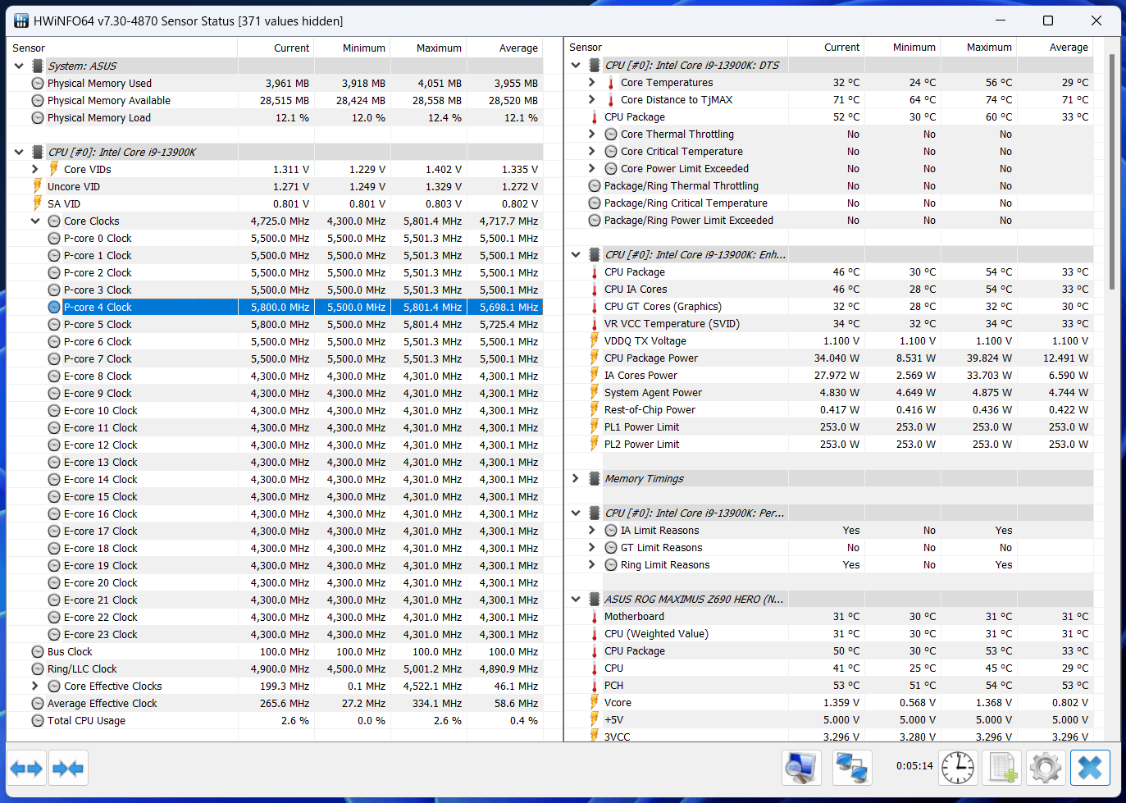1126x803 pixels.
Task: Expand Core Distance to TjMAX row
Action: click(x=592, y=99)
